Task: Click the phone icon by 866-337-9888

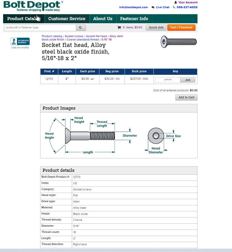Action: point(174,7)
